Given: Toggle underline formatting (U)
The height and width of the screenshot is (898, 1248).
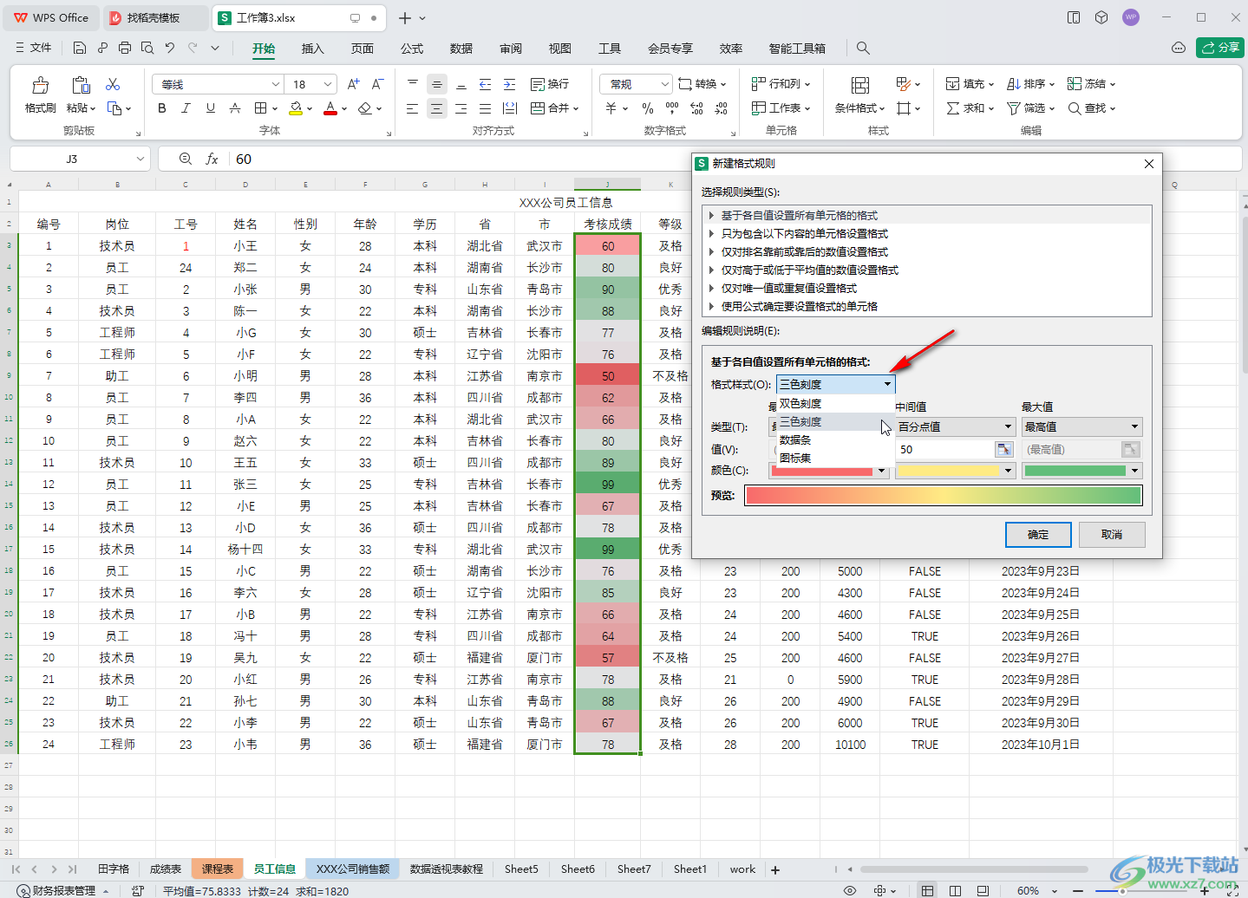Looking at the screenshot, I should (x=210, y=108).
